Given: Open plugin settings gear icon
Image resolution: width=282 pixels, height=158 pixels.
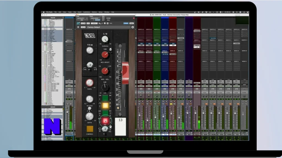Looking at the screenshot, I should pos(133,27).
